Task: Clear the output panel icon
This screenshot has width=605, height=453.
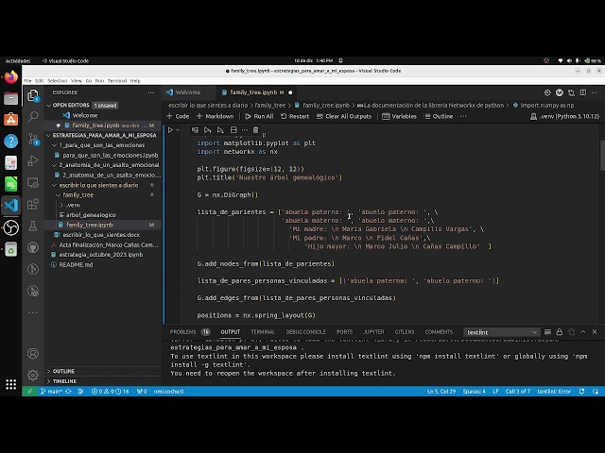Action: pyautogui.click(x=547, y=331)
